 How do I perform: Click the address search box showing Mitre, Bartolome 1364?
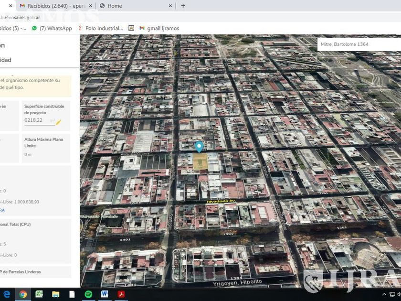click(x=358, y=44)
